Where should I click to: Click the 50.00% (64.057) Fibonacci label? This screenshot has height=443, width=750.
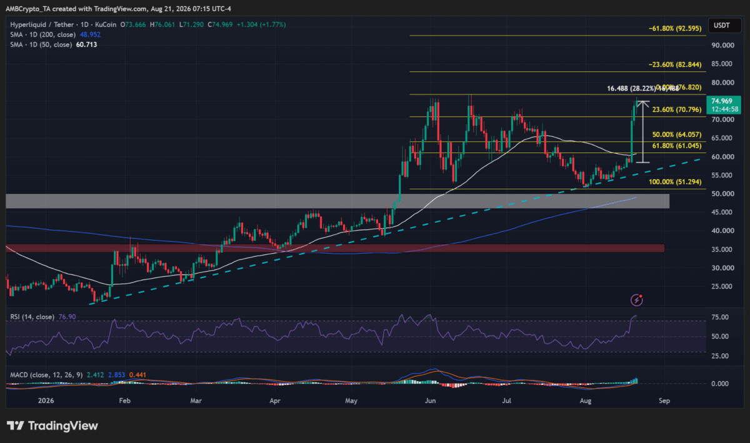pos(678,134)
